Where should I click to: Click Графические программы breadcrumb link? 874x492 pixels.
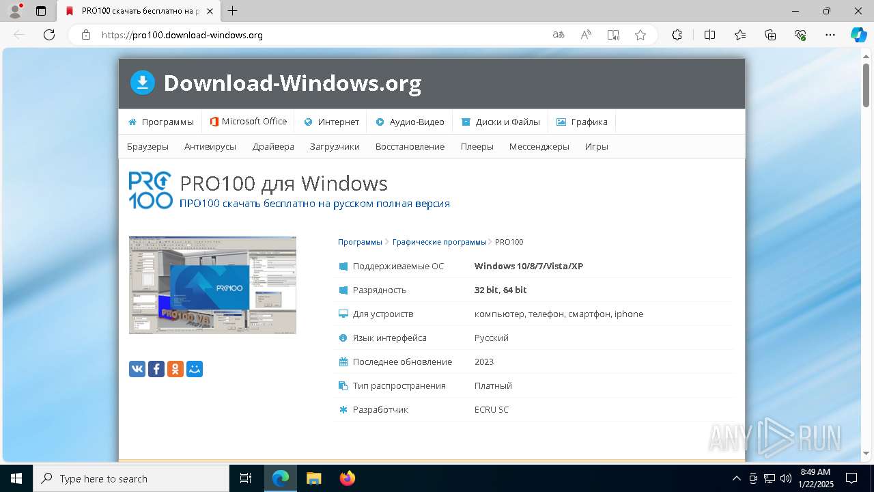coord(439,242)
